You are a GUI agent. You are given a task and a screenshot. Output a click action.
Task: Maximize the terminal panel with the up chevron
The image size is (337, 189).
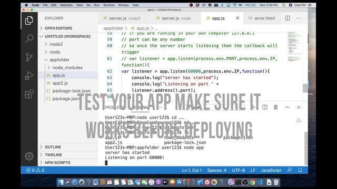(x=287, y=107)
